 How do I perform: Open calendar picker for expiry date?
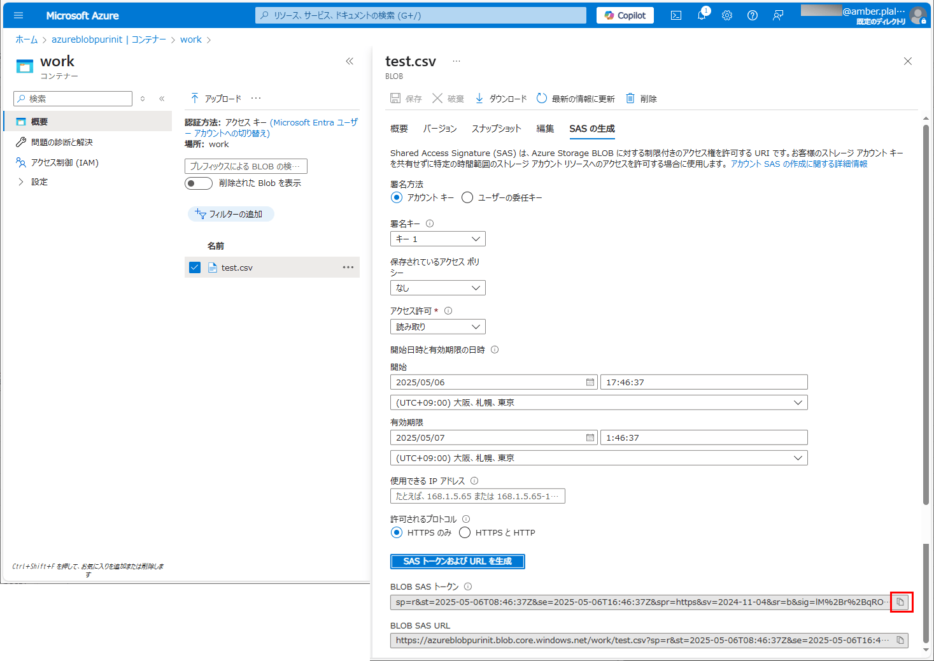(590, 437)
